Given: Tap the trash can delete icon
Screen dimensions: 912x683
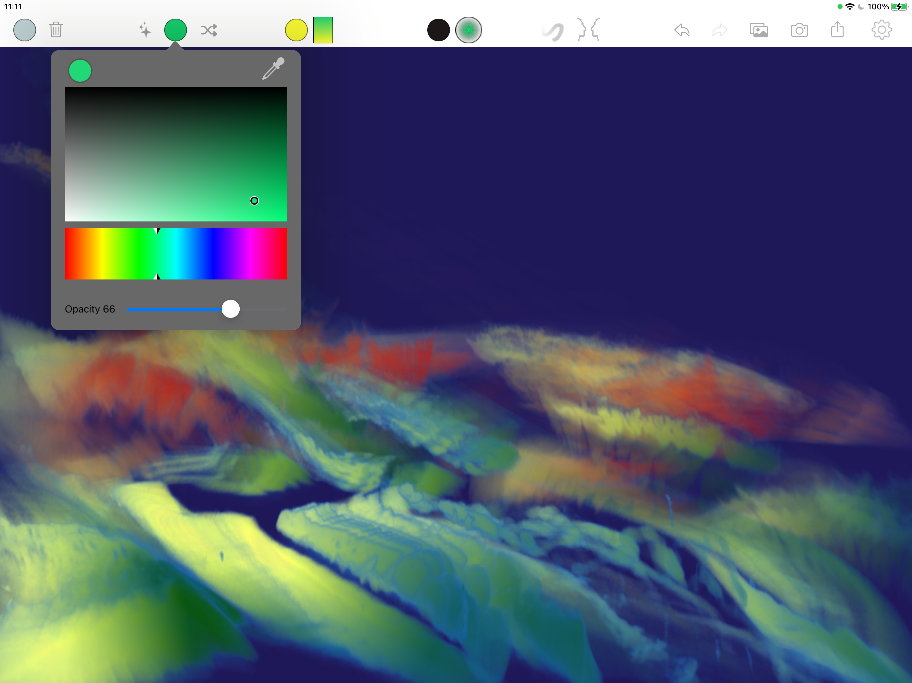Looking at the screenshot, I should (56, 30).
